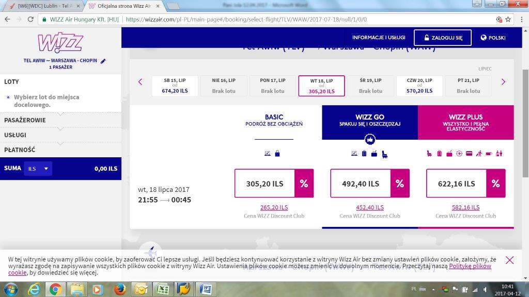This screenshot has height=297, width=529.
Task: Edit the Tel Awiw – Warszawa route pencil icon
Action: coord(103,61)
